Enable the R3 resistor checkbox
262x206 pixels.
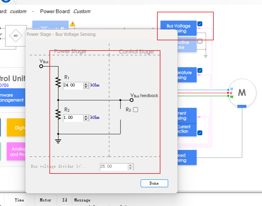click(136, 110)
